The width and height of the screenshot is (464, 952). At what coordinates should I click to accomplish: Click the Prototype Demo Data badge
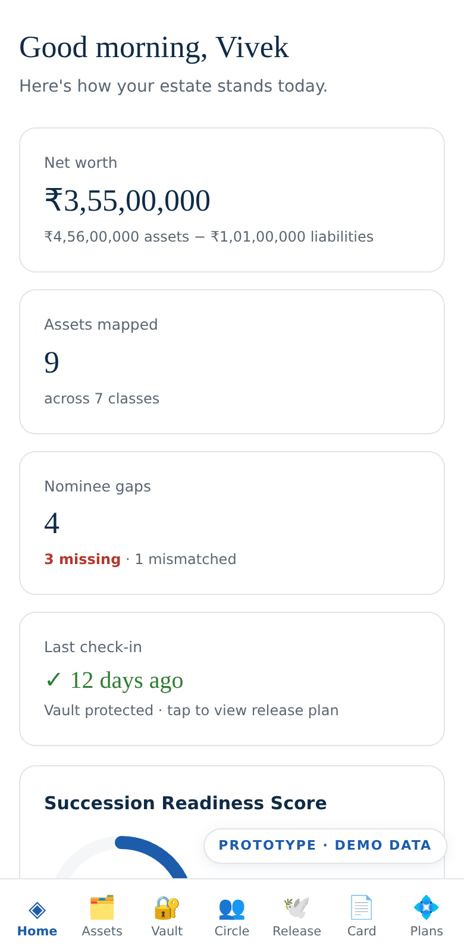pos(325,845)
